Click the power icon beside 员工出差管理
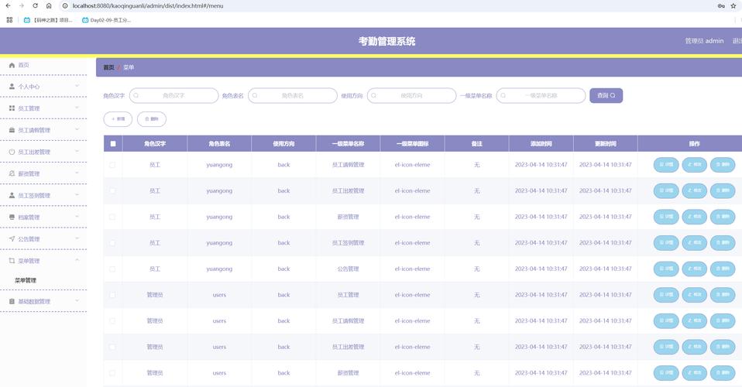742x387 pixels. (x=12, y=152)
